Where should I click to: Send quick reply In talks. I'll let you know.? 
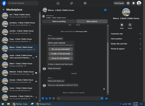61,54
